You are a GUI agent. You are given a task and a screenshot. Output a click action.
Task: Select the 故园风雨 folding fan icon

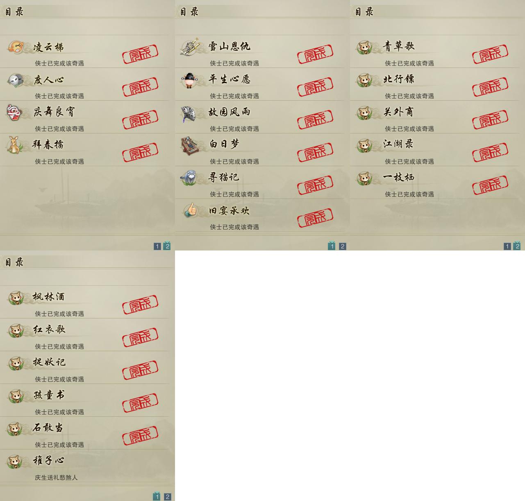(x=189, y=113)
